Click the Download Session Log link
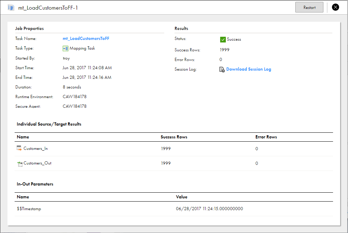348x233 pixels. 249,69
